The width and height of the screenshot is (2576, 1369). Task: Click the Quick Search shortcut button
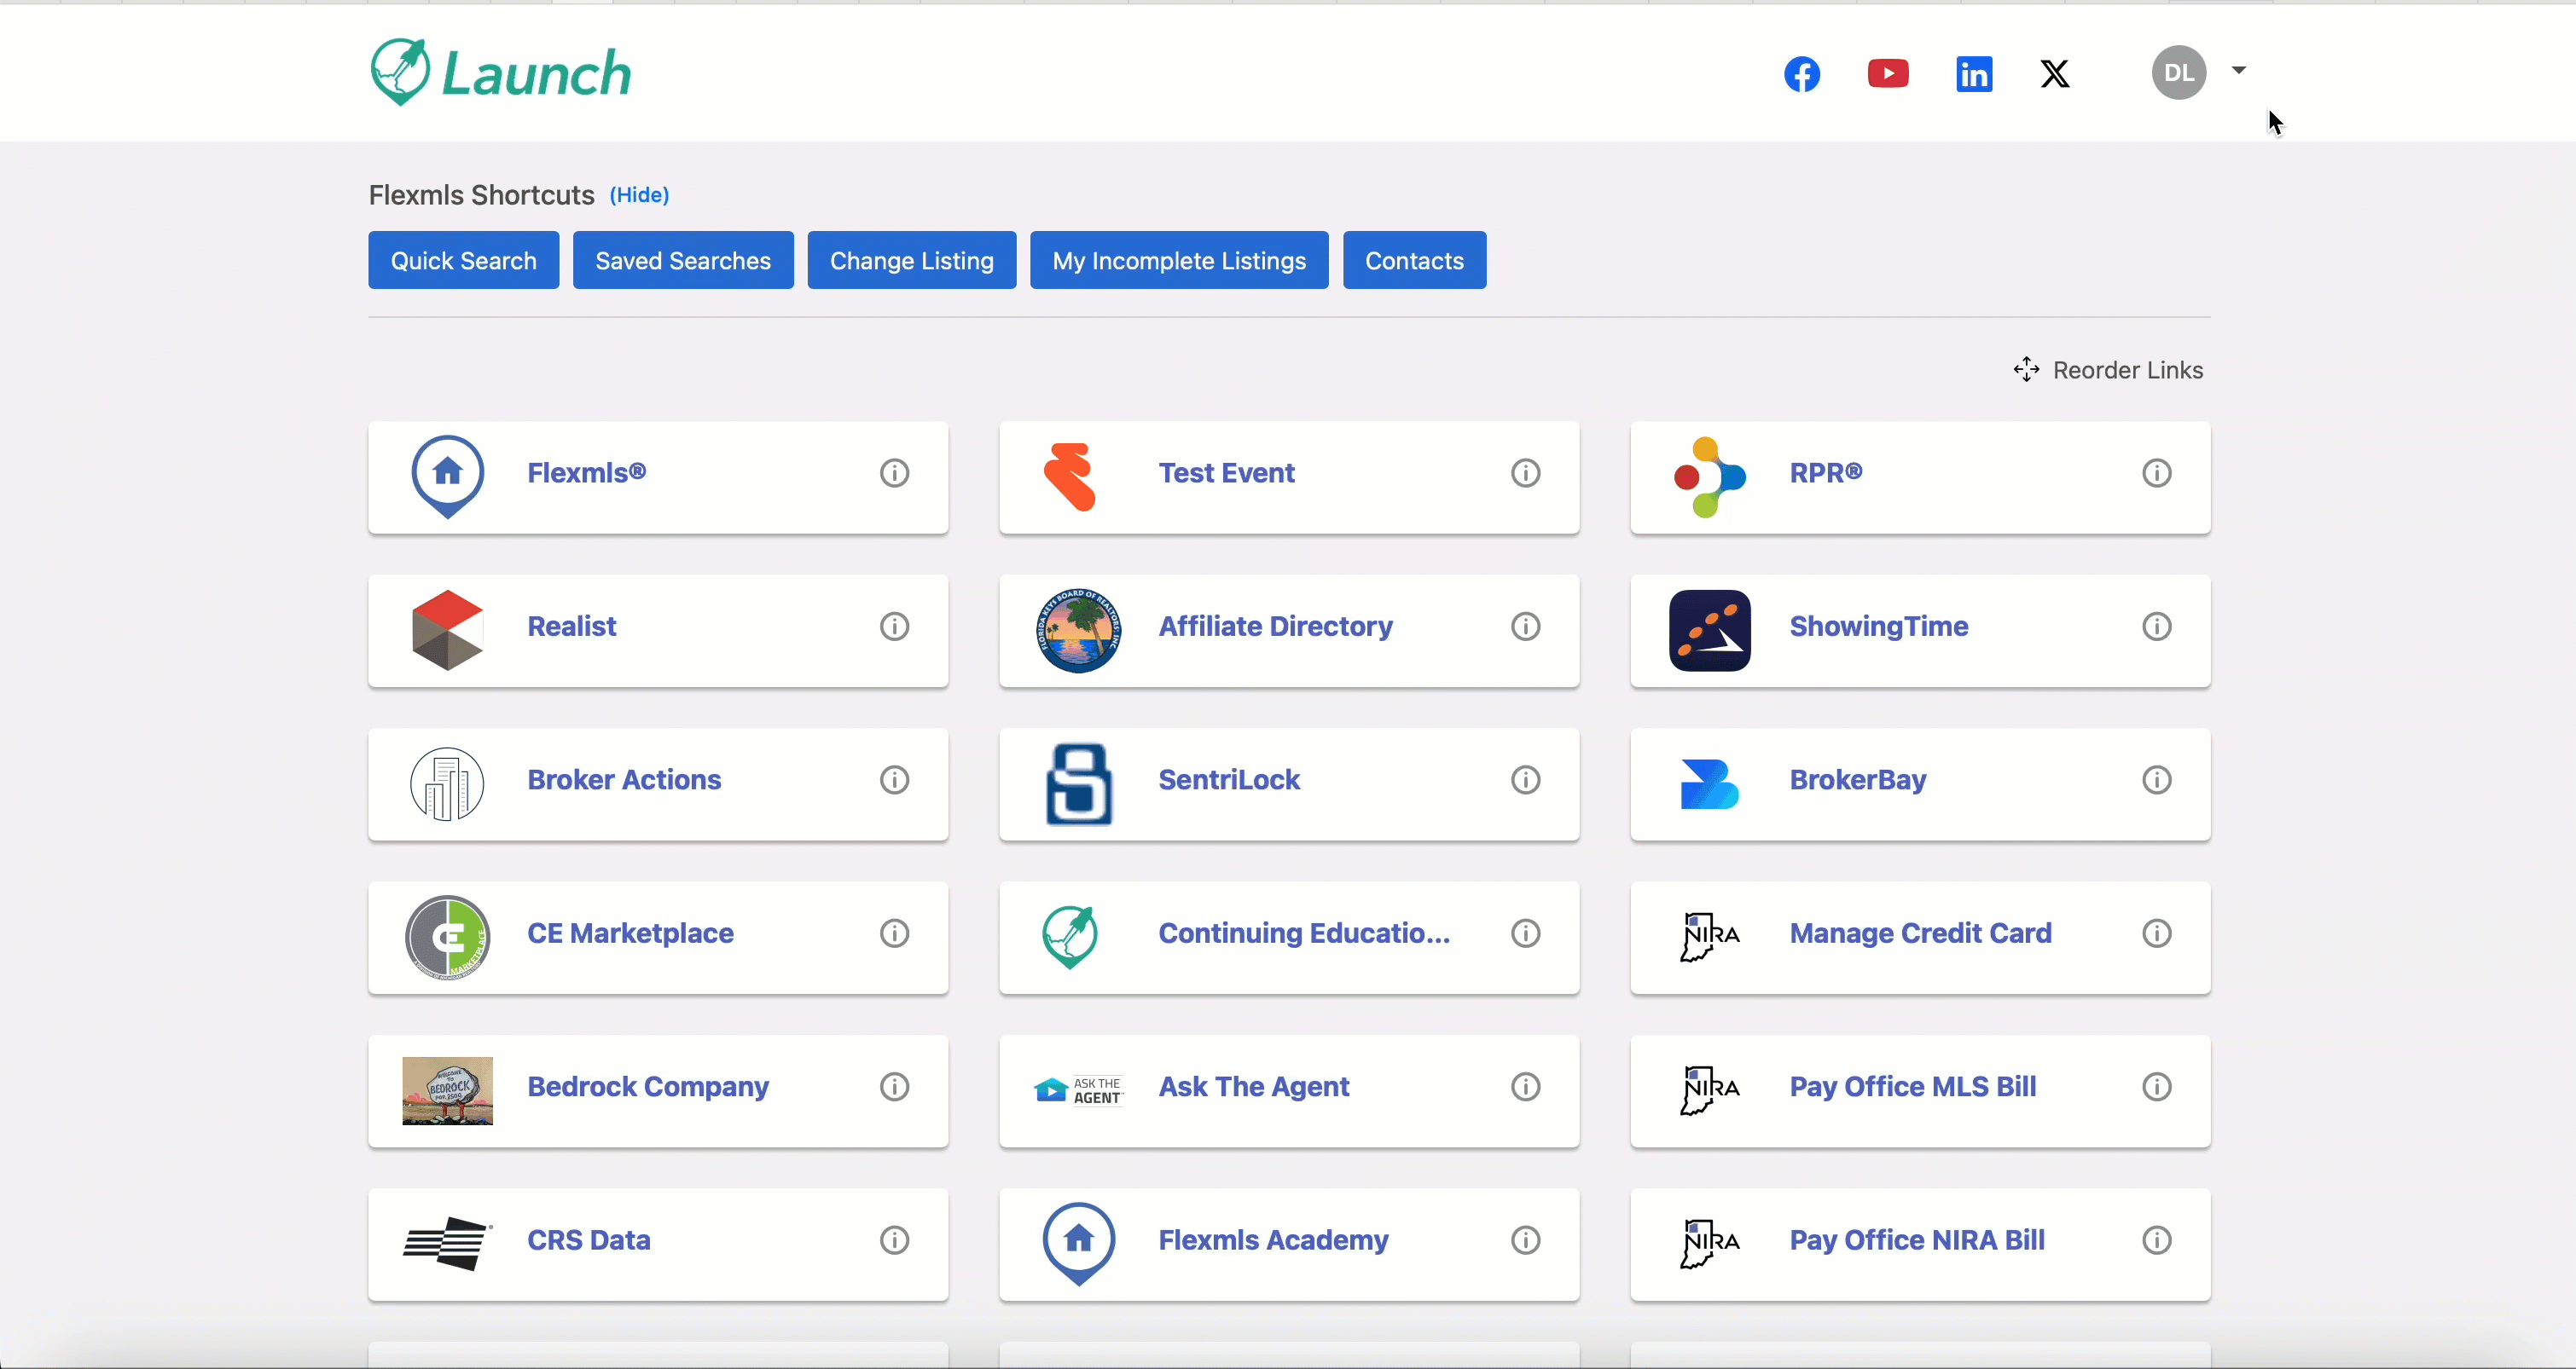click(463, 261)
